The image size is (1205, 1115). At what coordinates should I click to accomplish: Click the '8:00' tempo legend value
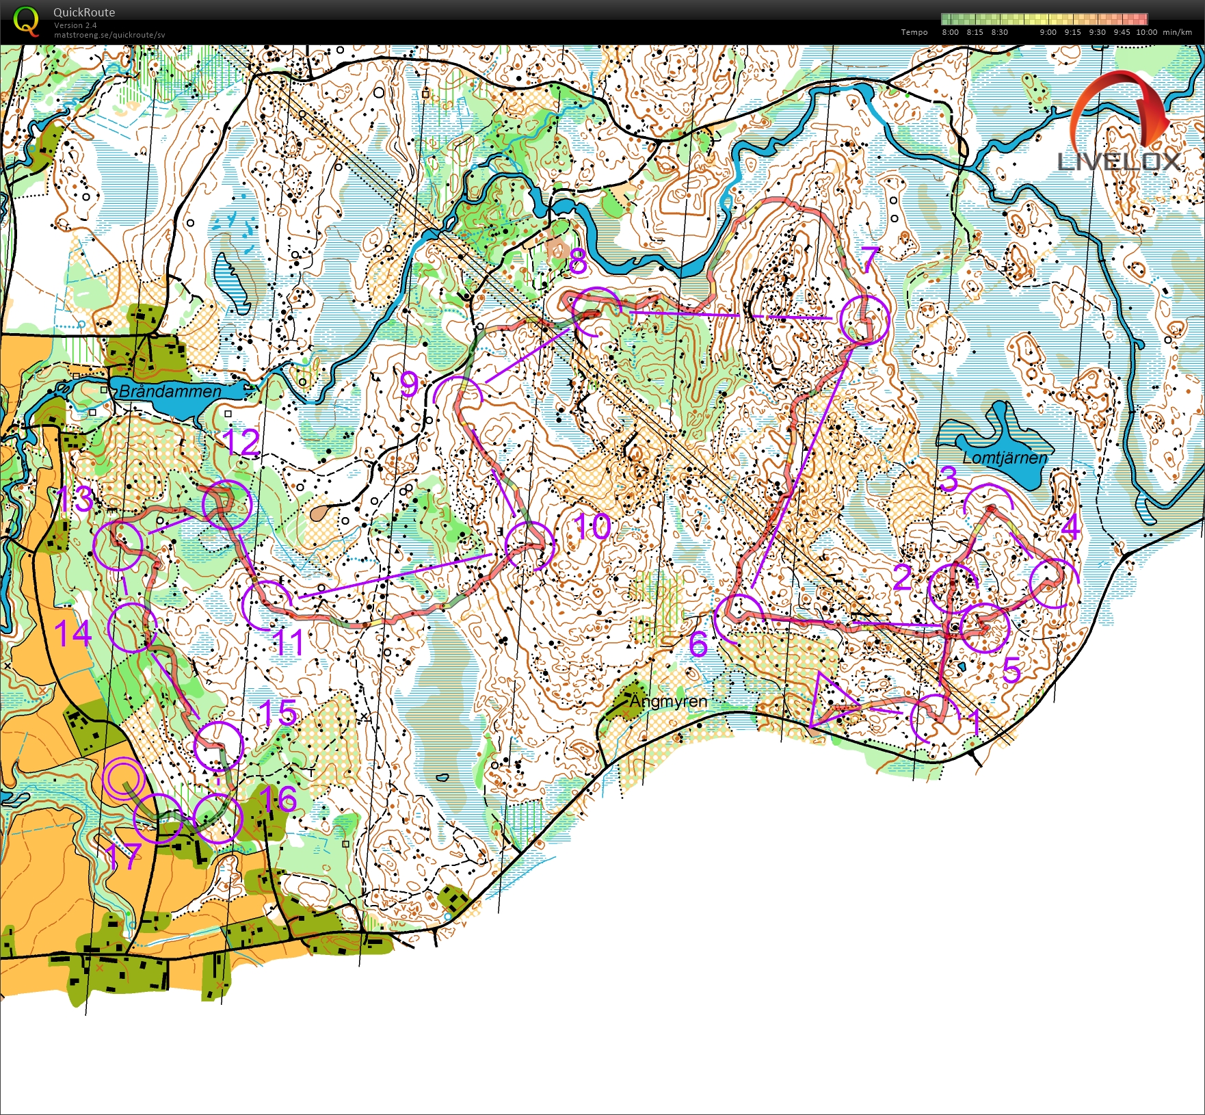point(950,32)
